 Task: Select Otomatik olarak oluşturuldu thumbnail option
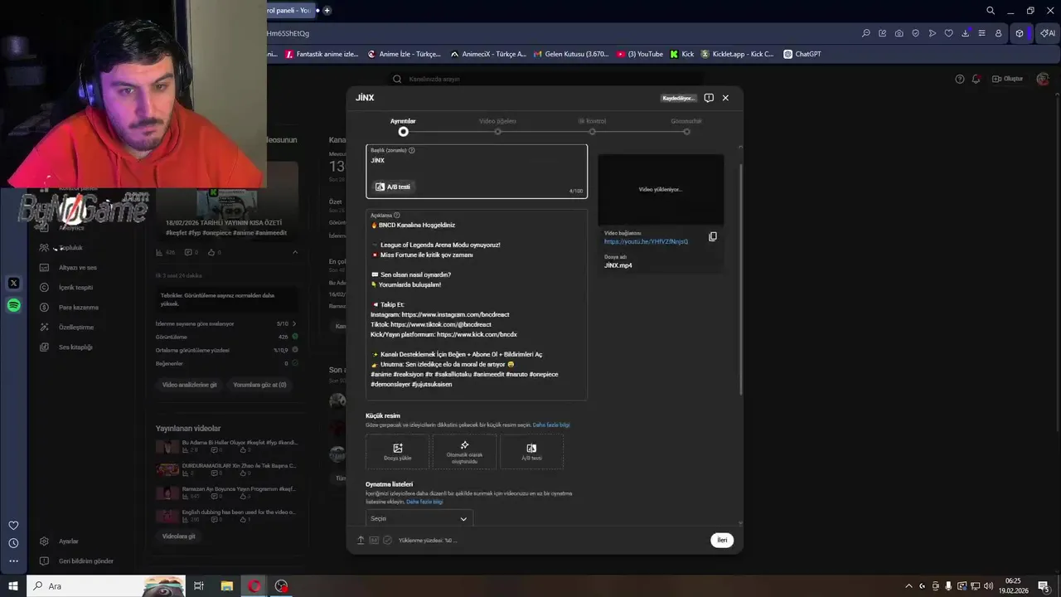click(464, 452)
